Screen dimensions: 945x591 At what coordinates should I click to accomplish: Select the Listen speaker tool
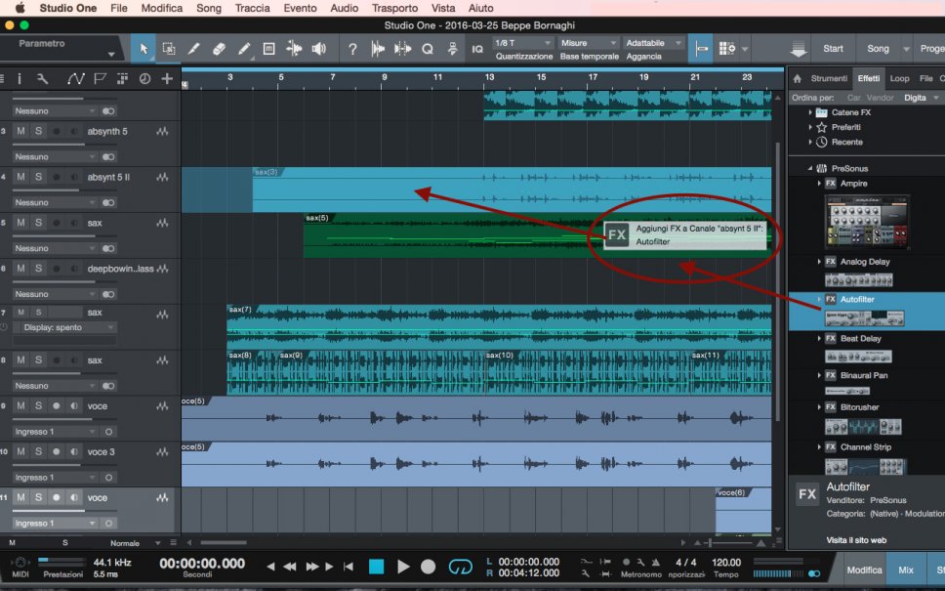318,49
